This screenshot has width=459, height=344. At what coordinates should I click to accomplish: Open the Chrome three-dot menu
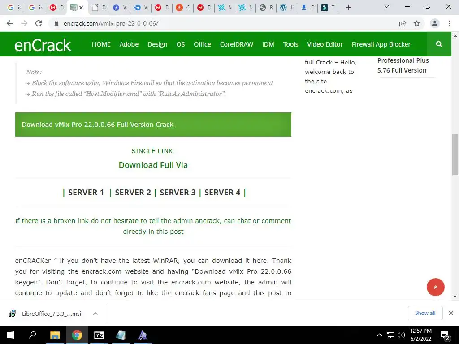tap(449, 23)
